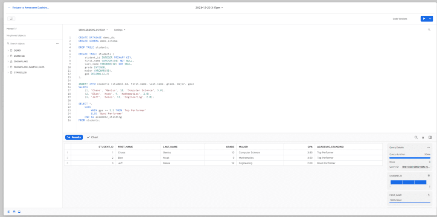The image size is (437, 217).
Task: Click the search results magnifier icon
Action: (x=416, y=137)
